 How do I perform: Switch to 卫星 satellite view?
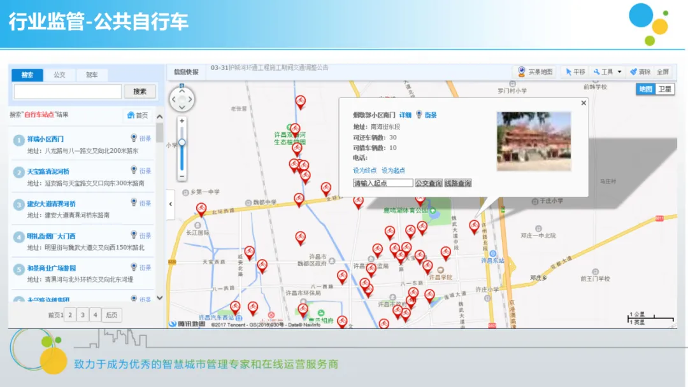[664, 89]
